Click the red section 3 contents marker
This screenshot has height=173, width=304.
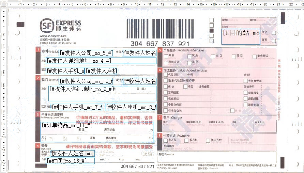coord(38,114)
